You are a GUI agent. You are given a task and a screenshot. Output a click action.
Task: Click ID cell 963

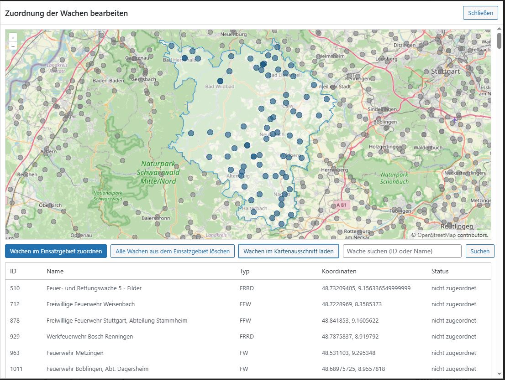(x=15, y=353)
